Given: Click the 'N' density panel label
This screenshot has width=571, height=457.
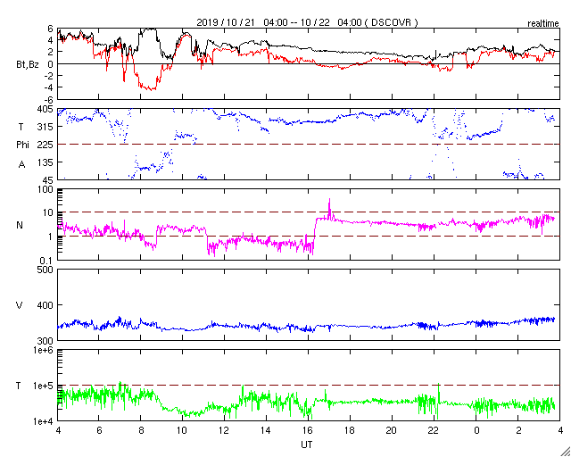Looking at the screenshot, I should tap(20, 225).
